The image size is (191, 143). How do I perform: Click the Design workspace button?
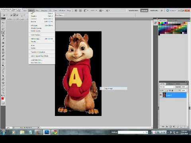coord(144,10)
